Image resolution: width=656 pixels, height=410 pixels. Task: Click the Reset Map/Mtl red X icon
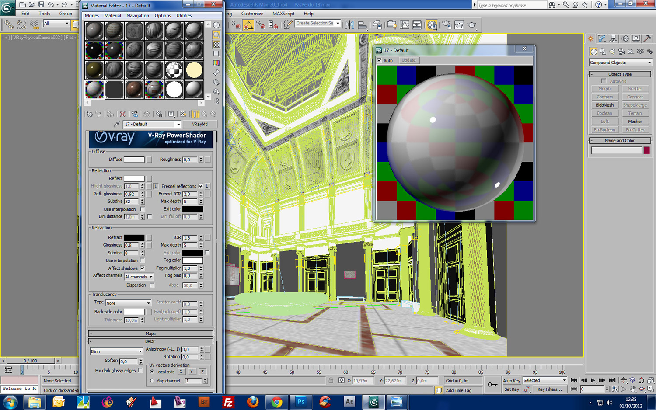[122, 114]
